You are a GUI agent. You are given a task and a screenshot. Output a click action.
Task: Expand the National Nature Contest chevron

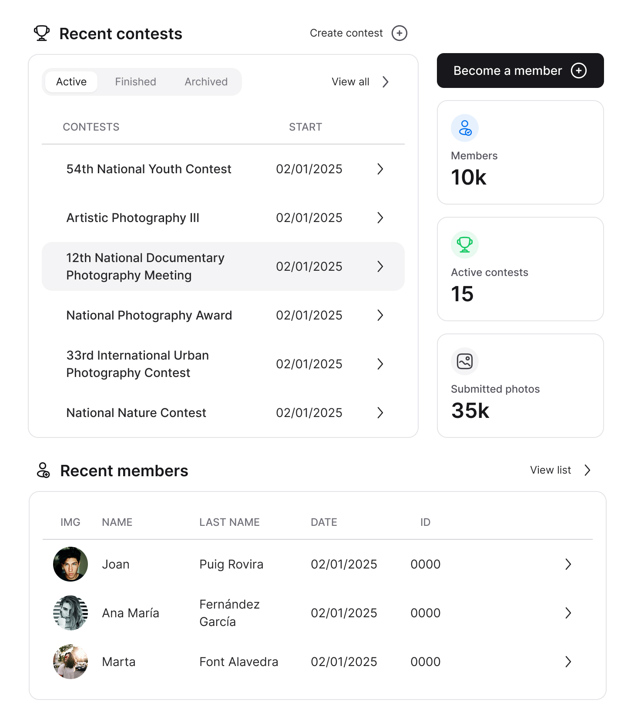click(380, 413)
